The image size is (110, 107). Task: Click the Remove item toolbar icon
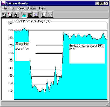click(x=10, y=15)
